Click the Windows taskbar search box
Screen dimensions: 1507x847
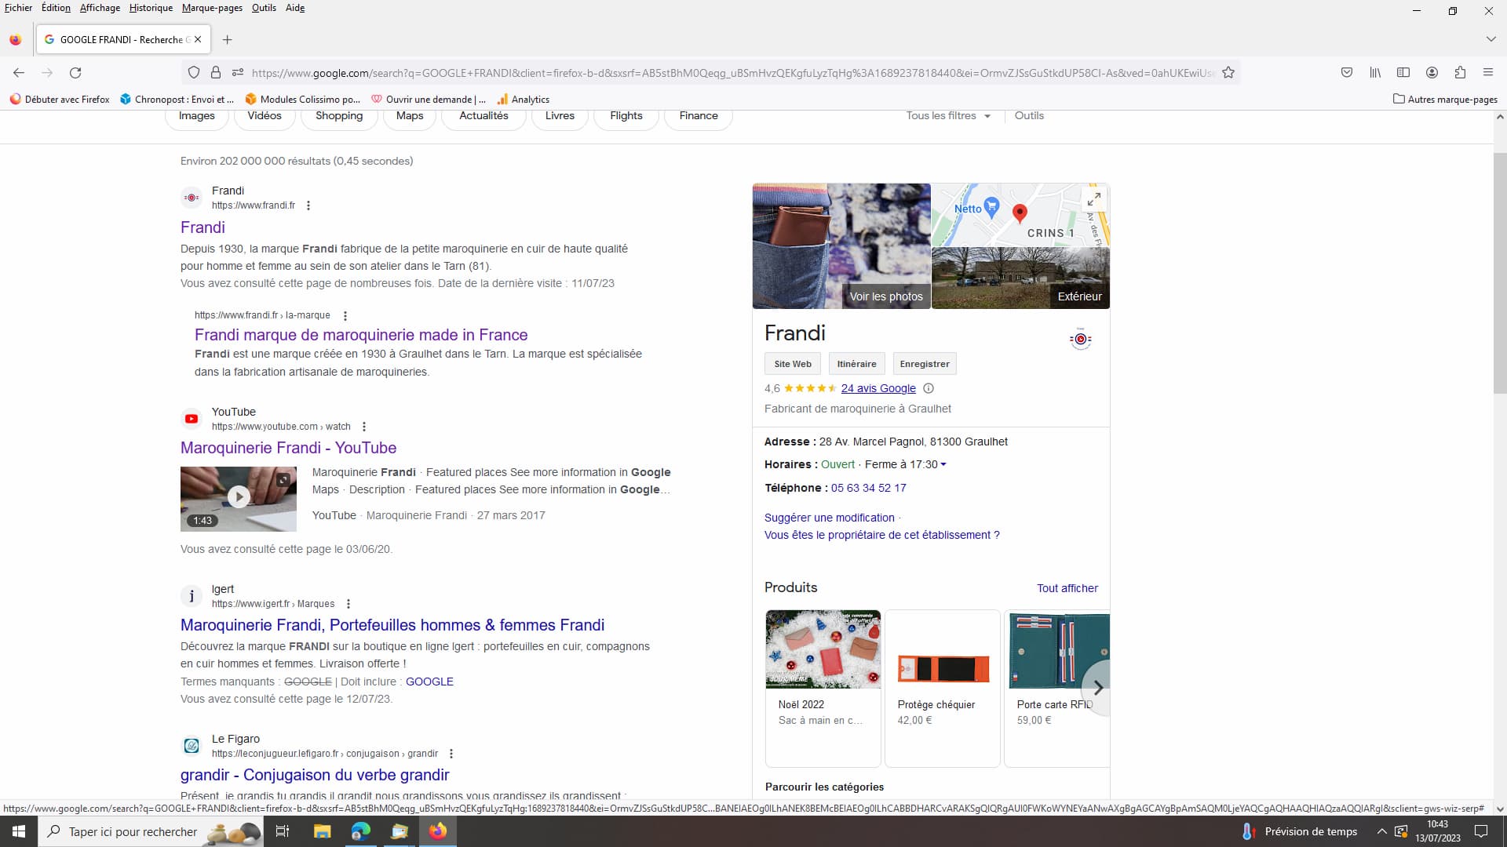click(x=133, y=831)
